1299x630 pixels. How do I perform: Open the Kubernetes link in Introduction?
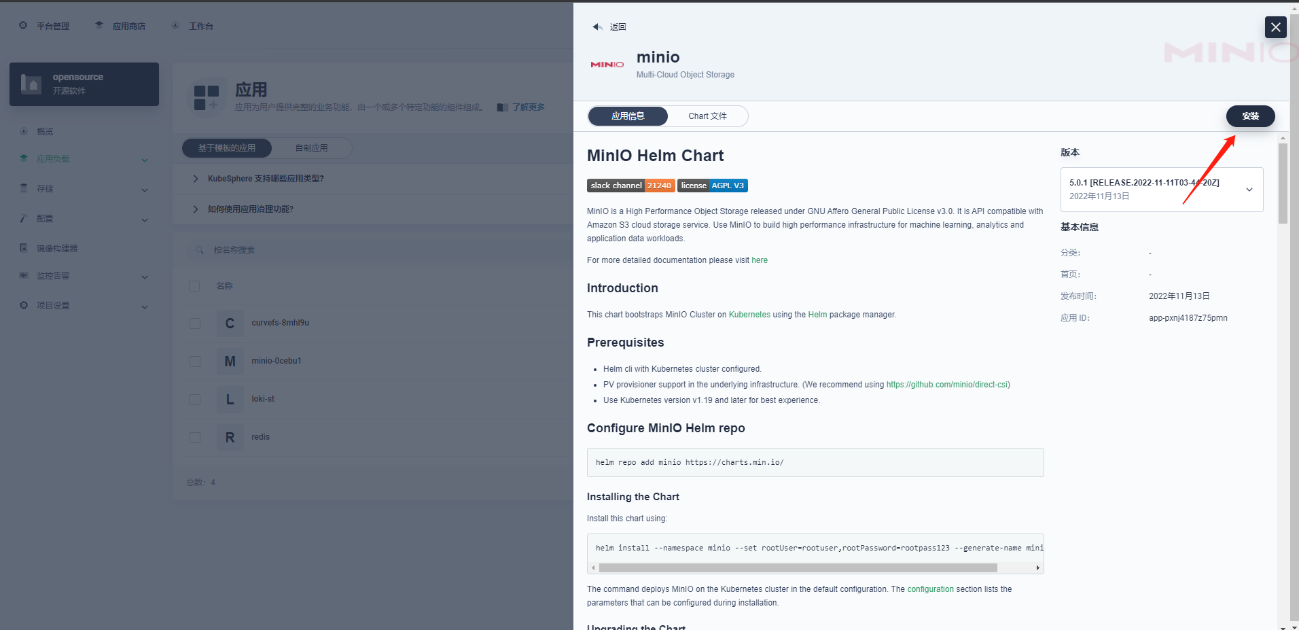pos(749,315)
